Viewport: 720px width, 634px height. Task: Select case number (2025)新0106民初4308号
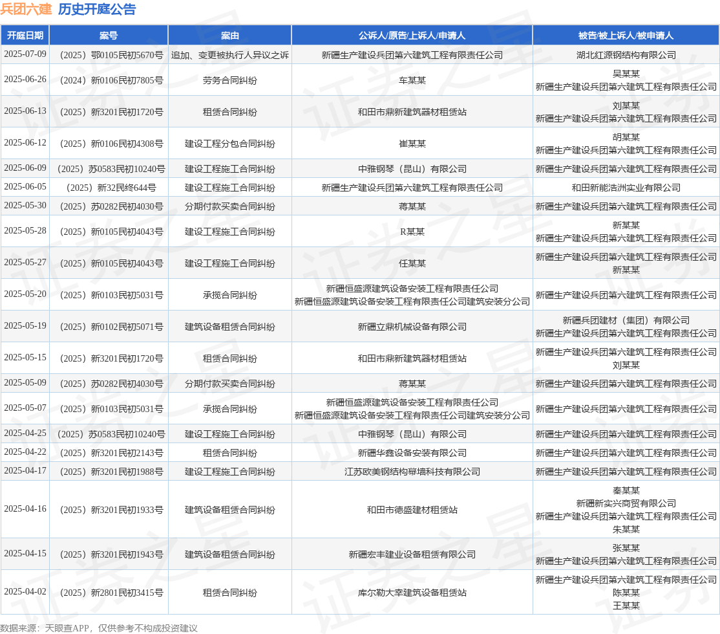click(x=111, y=144)
